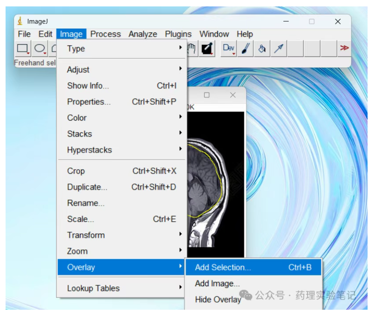Click the highlighted Overlay submenu entry
374x317 pixels.
(122, 267)
